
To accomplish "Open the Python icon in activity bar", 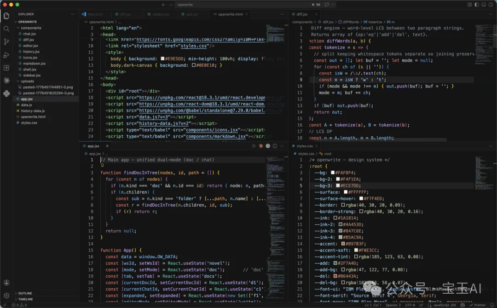I will (6, 93).
